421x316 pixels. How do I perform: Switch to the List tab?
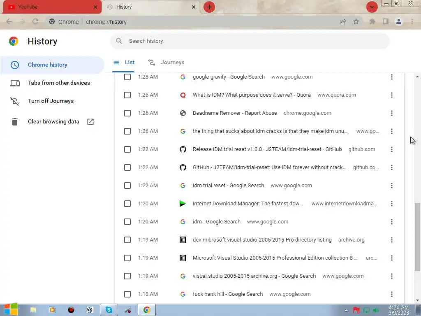point(123,63)
